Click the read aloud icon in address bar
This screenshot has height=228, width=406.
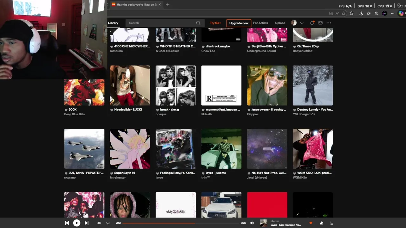(337, 13)
